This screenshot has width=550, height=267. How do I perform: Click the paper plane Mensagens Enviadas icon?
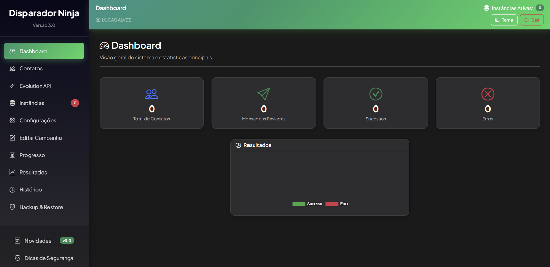tap(264, 94)
